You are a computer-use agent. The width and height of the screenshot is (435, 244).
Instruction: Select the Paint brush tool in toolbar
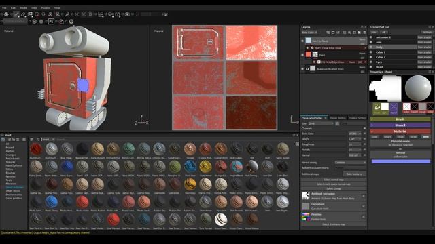pos(16,14)
